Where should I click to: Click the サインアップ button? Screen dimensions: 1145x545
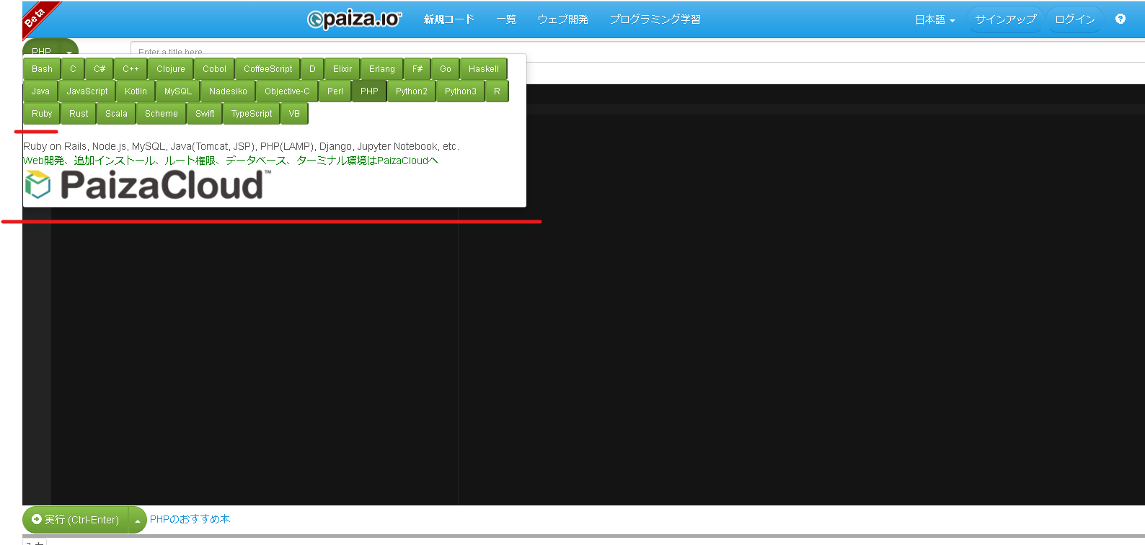1005,19
